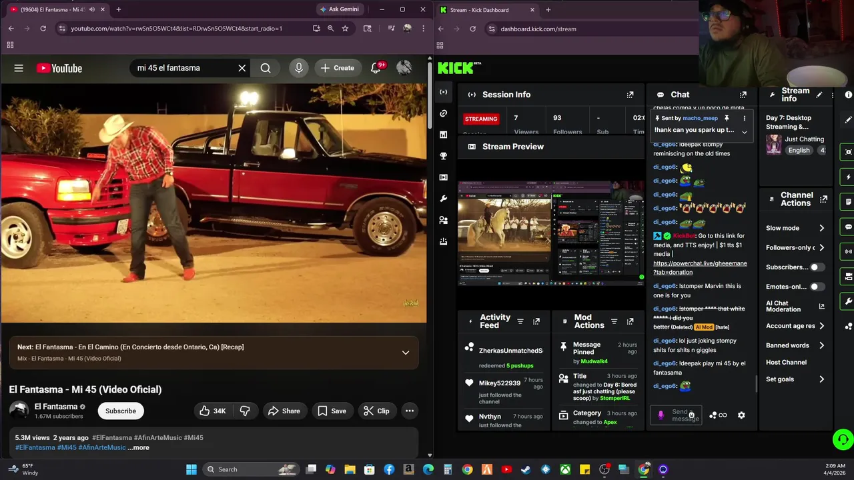Click Ask Gemini in Chrome
The image size is (854, 480).
coord(339,9)
